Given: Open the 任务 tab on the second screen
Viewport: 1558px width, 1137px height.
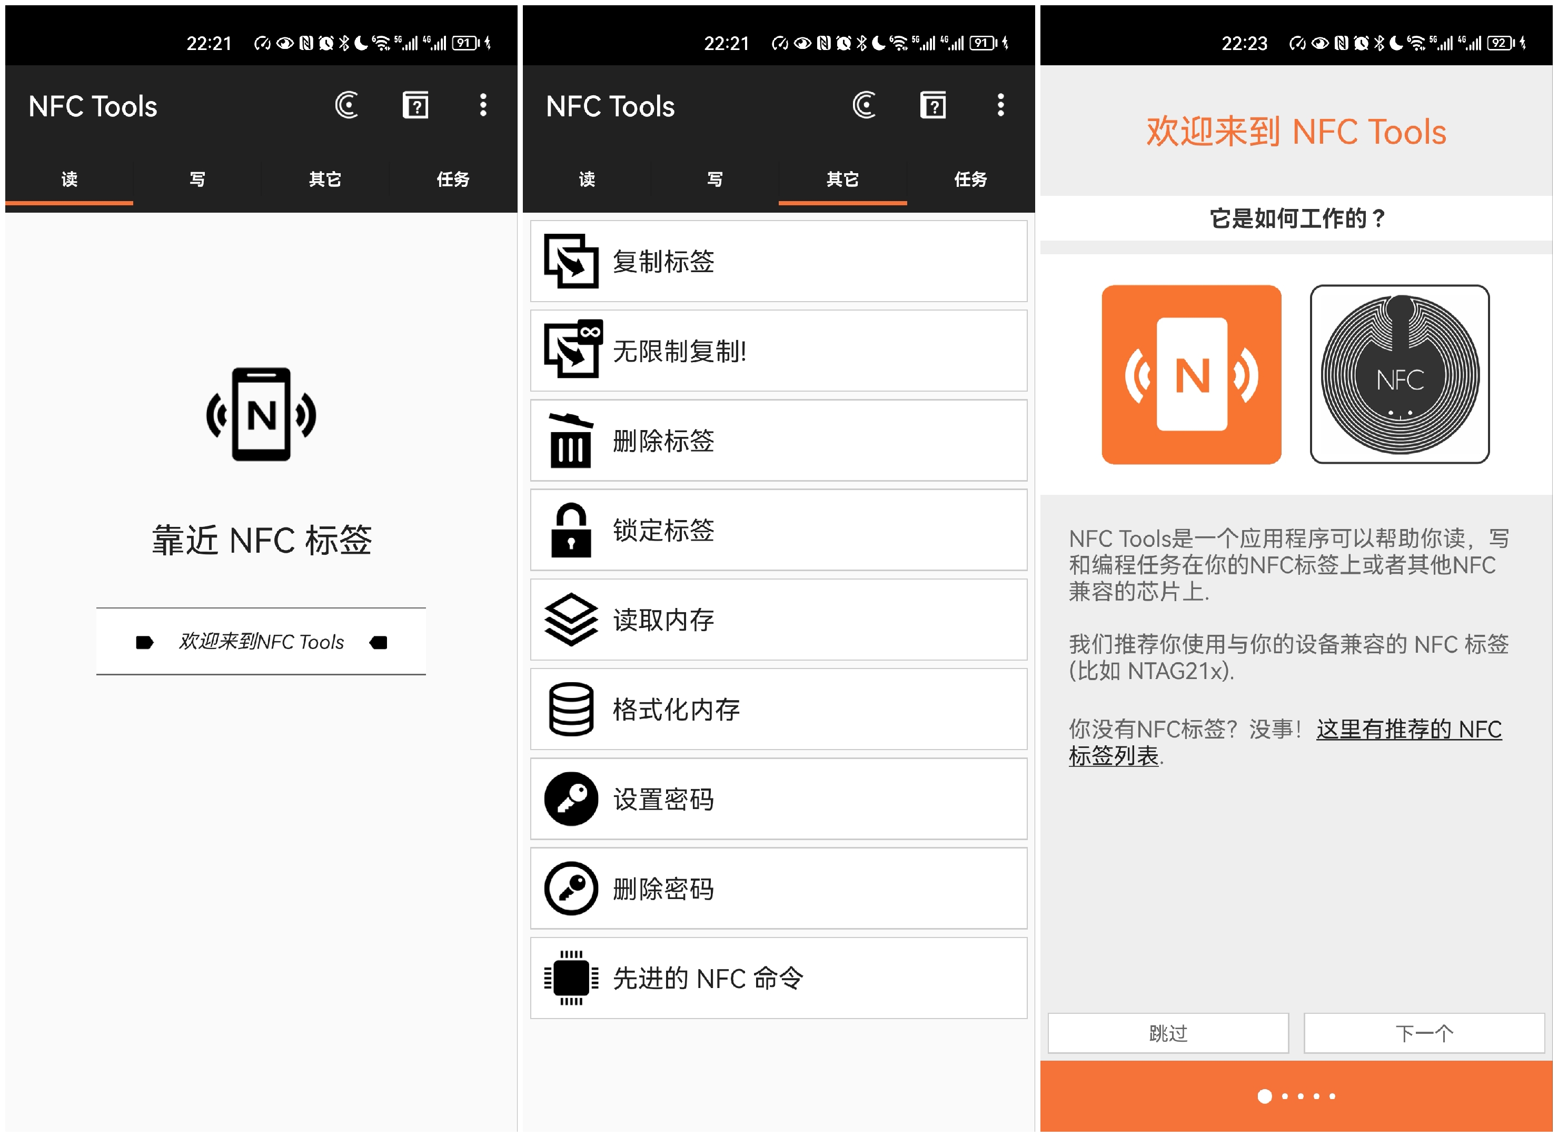Looking at the screenshot, I should 971,179.
